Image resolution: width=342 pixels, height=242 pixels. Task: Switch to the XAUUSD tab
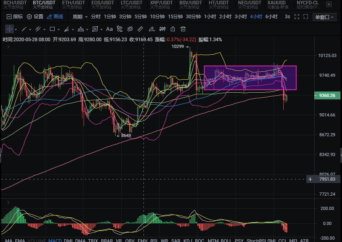[277, 4]
